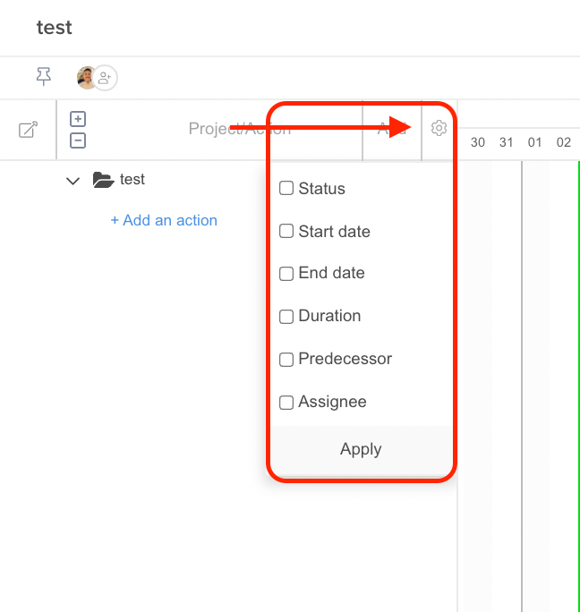Check the Assignee option
This screenshot has width=580, height=612.
click(286, 403)
